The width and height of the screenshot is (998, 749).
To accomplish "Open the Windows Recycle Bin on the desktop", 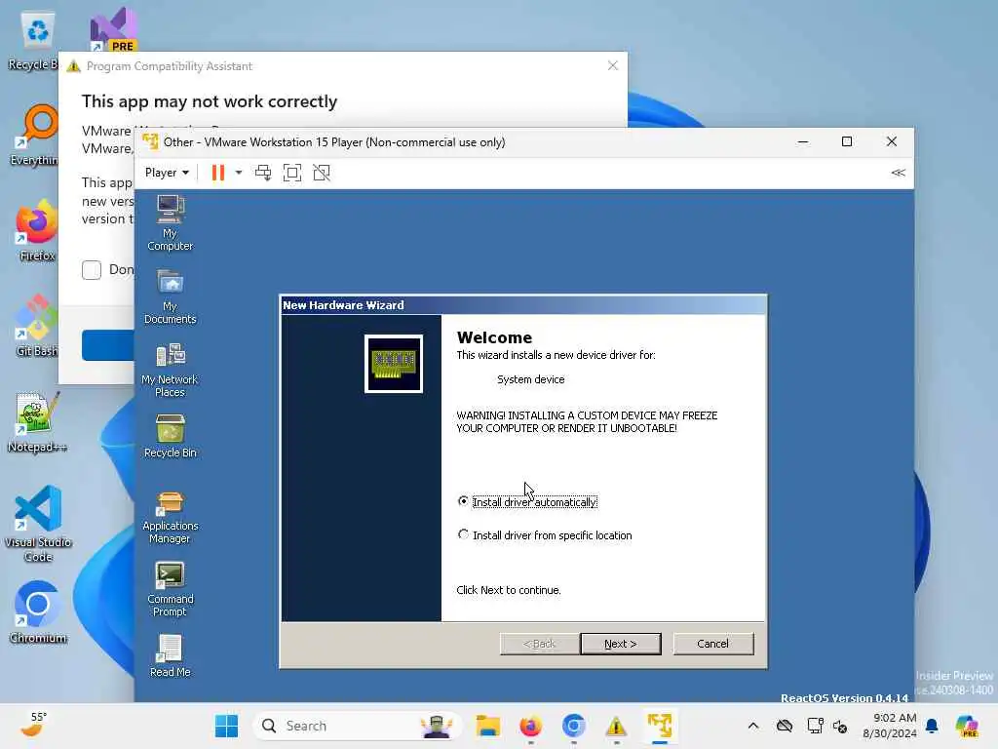I will [x=35, y=39].
